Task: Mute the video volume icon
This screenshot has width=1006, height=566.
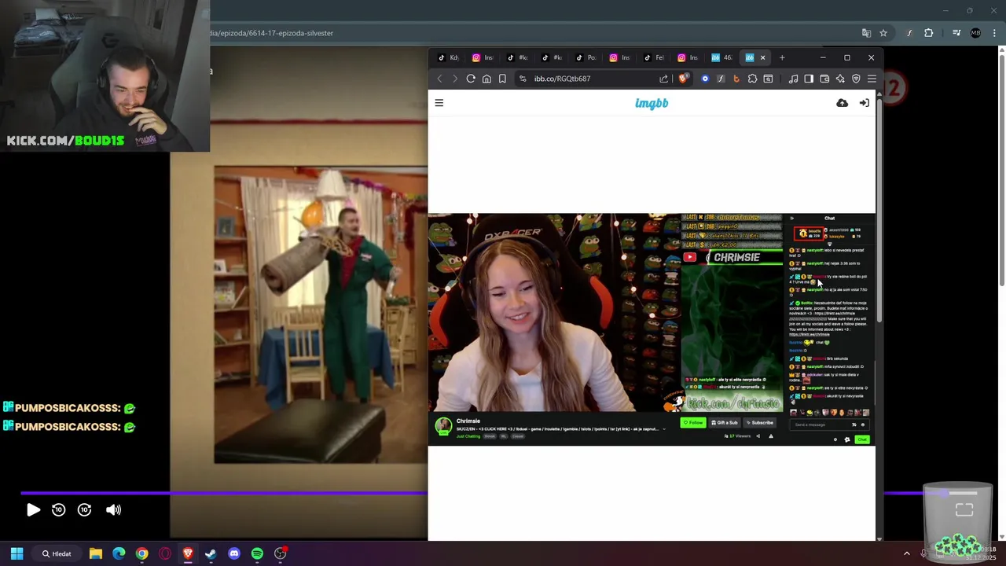Action: 114,510
